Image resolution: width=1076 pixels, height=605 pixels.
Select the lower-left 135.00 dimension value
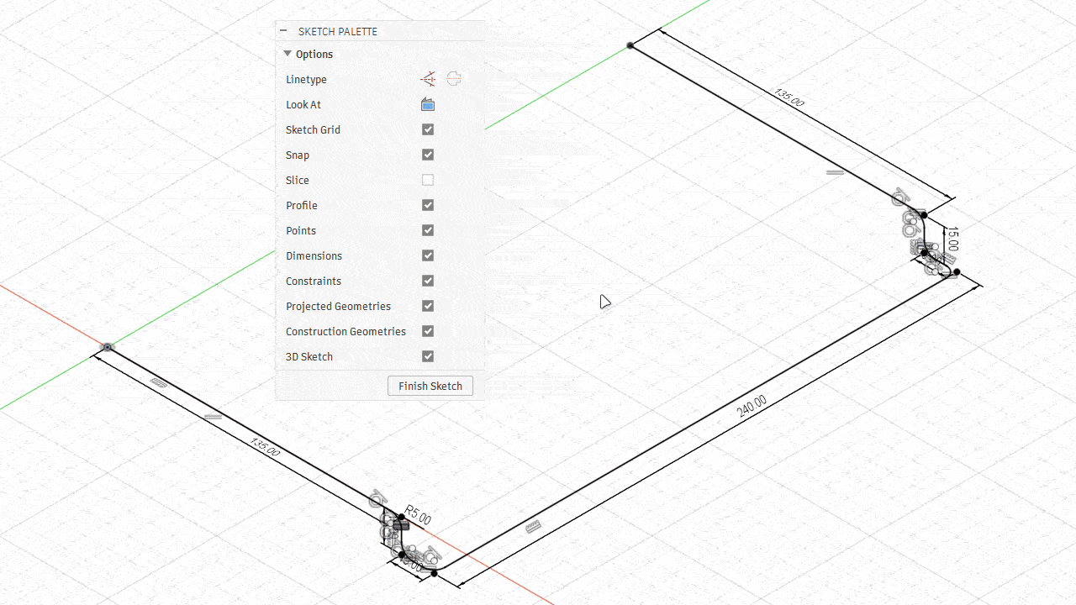point(265,446)
